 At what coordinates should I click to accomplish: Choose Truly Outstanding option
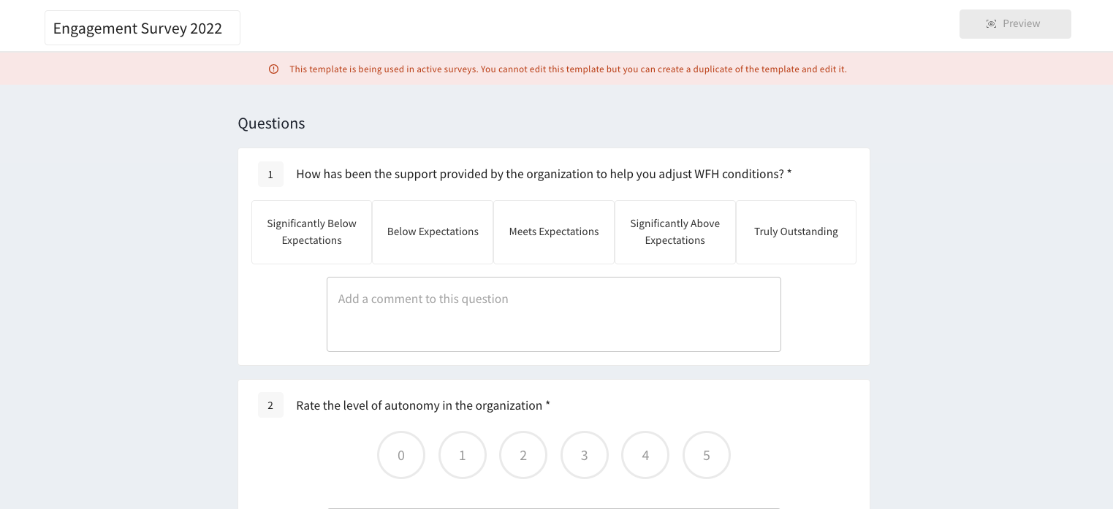pyautogui.click(x=796, y=232)
